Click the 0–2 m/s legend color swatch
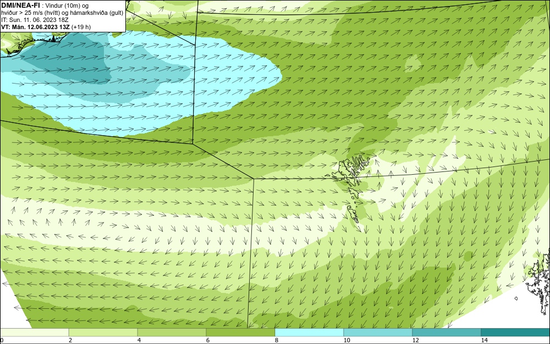The image size is (550, 344). point(34,332)
